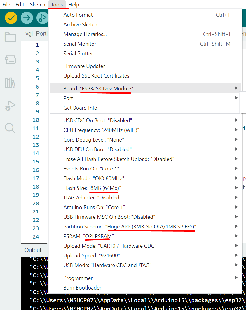The height and width of the screenshot is (310, 246).
Task: Open the File menu
Action: tap(6, 5)
